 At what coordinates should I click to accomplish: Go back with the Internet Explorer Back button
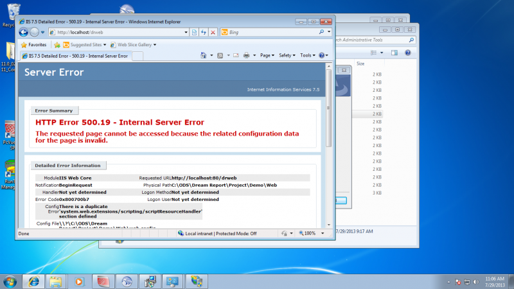point(23,32)
